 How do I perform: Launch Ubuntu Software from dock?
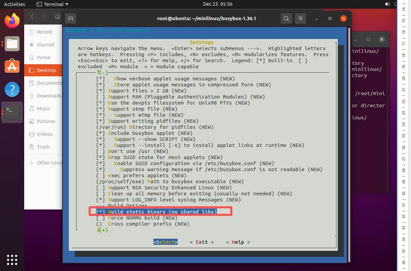(x=12, y=66)
